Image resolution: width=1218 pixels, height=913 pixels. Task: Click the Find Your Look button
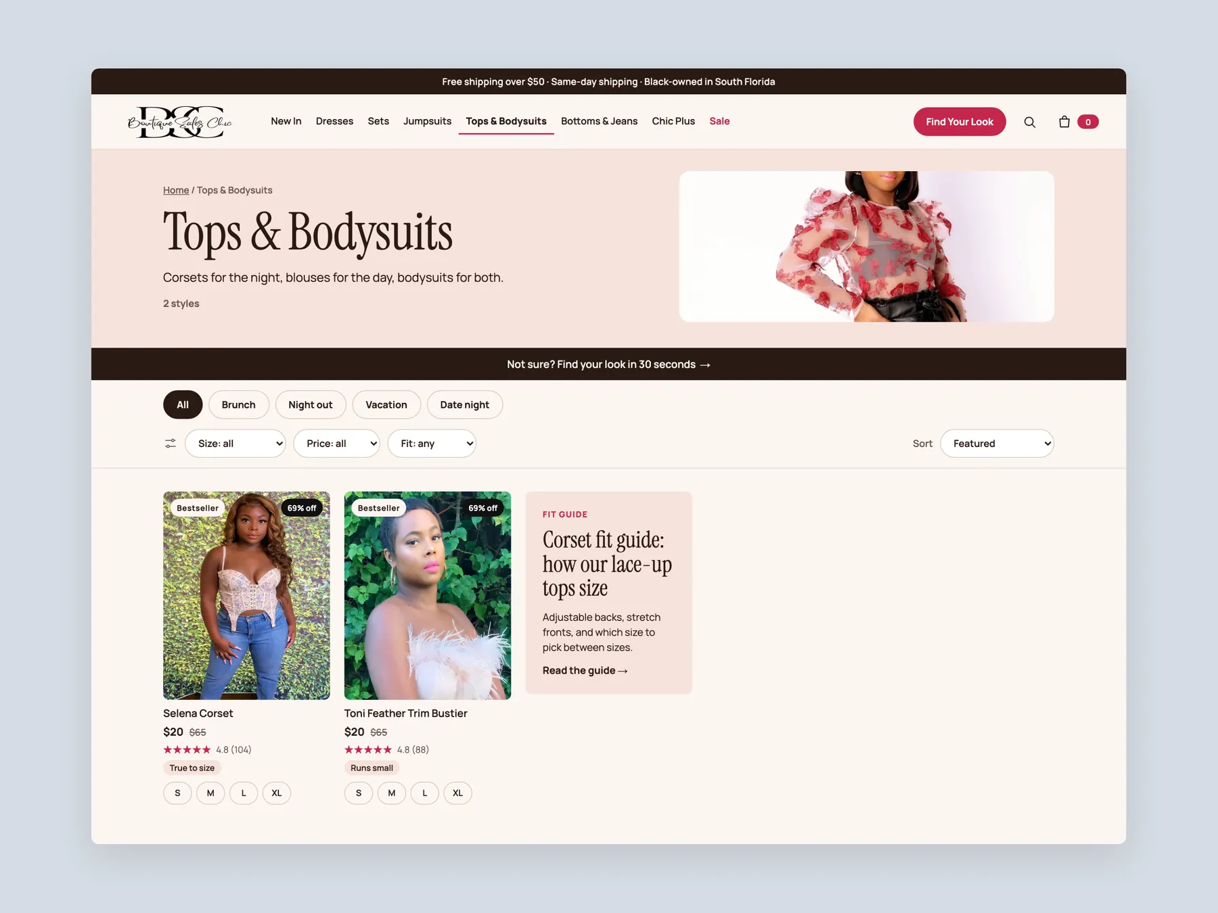point(960,122)
